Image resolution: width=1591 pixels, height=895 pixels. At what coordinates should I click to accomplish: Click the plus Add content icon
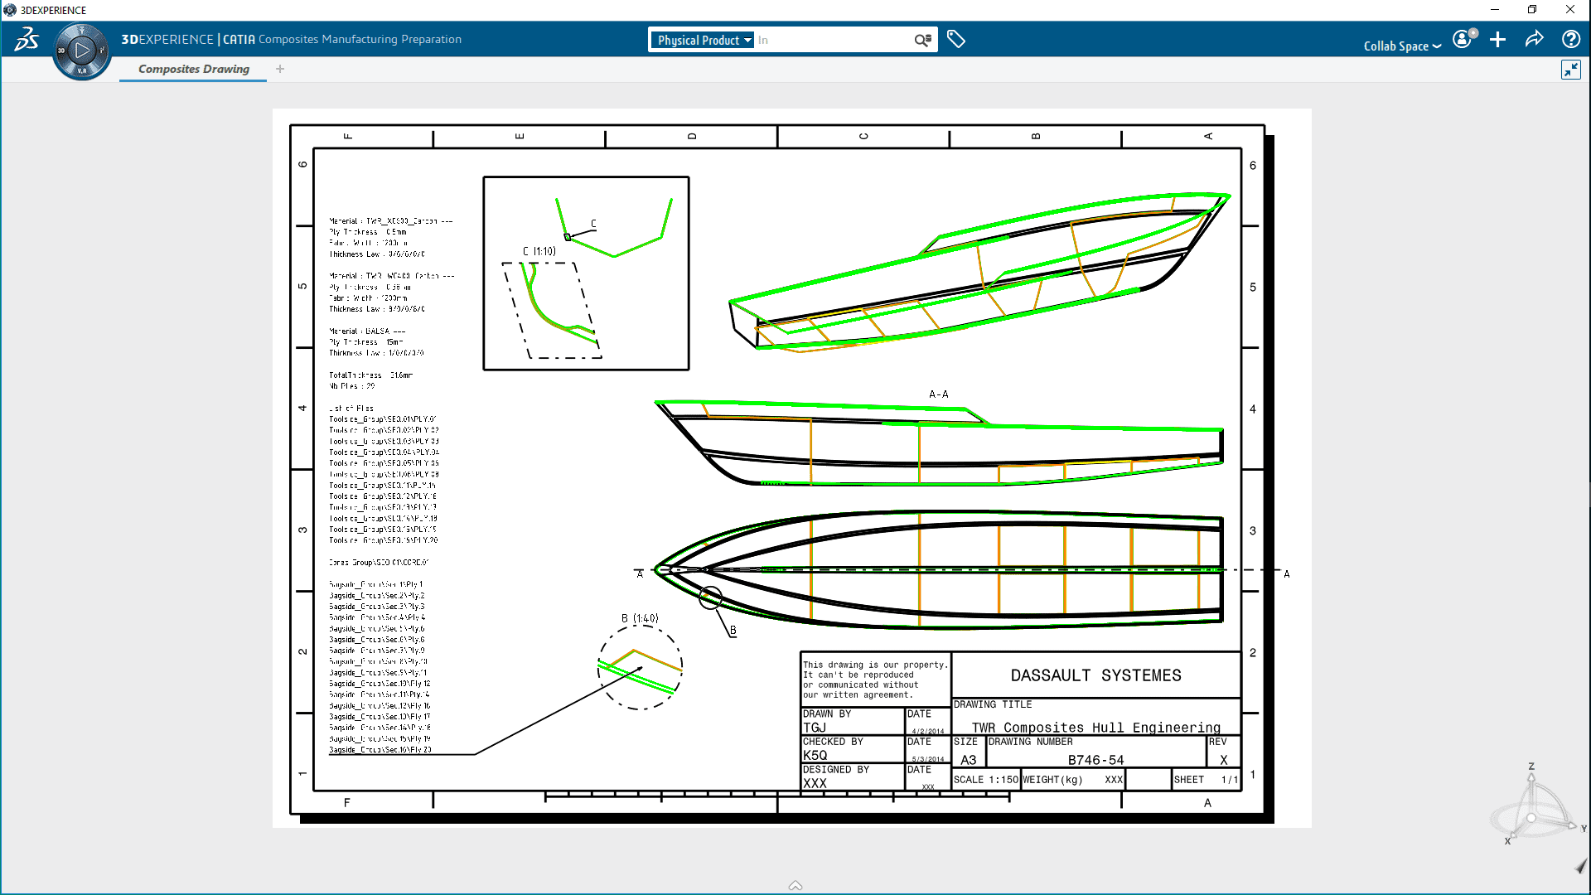tap(1497, 39)
